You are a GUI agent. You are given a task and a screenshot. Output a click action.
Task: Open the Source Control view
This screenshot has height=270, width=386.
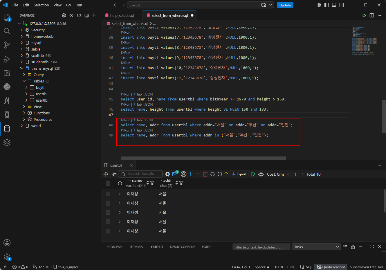[x=7, y=45]
